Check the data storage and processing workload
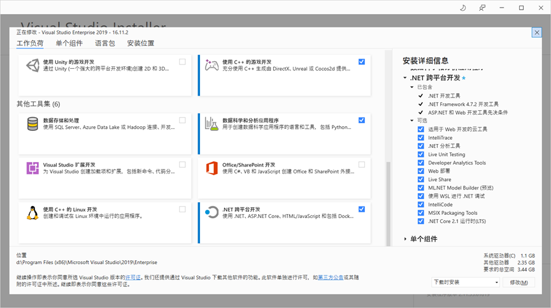The width and height of the screenshot is (551, 308). coord(182,121)
